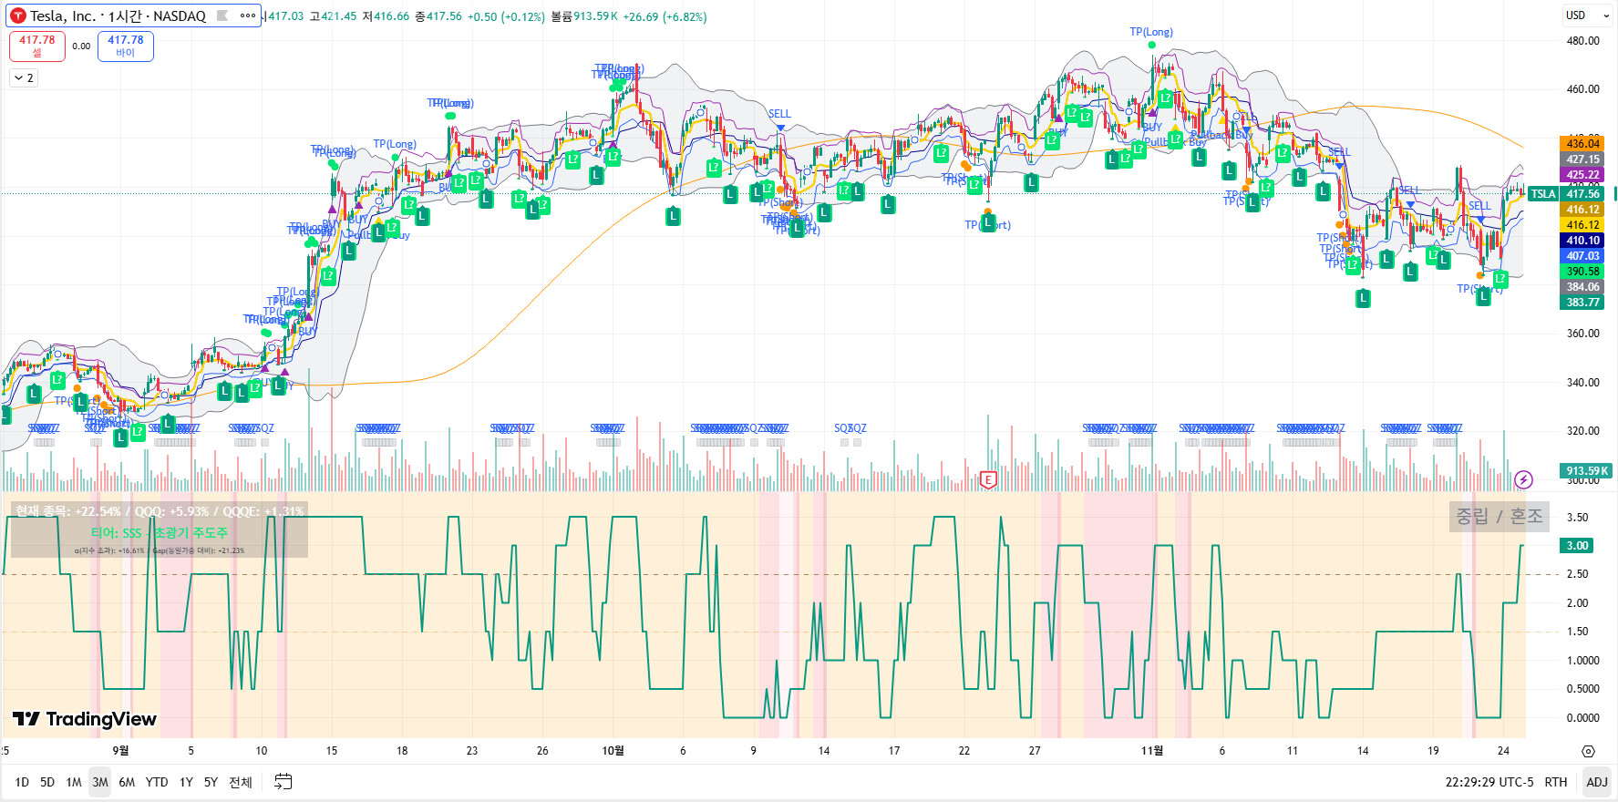Click the earnings E marker on the chart
Screen dimensions: 1618x802
tap(988, 479)
